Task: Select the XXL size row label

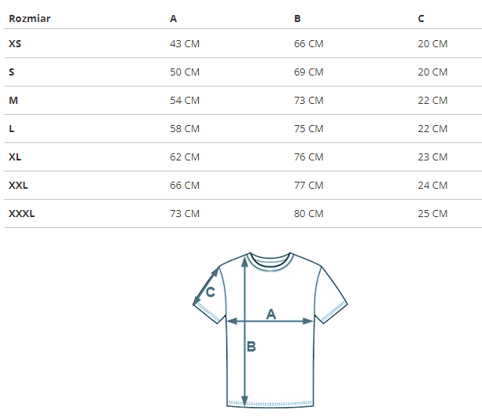Action: pos(18,186)
